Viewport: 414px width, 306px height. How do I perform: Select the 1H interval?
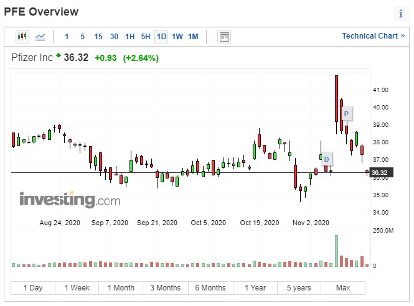point(129,37)
